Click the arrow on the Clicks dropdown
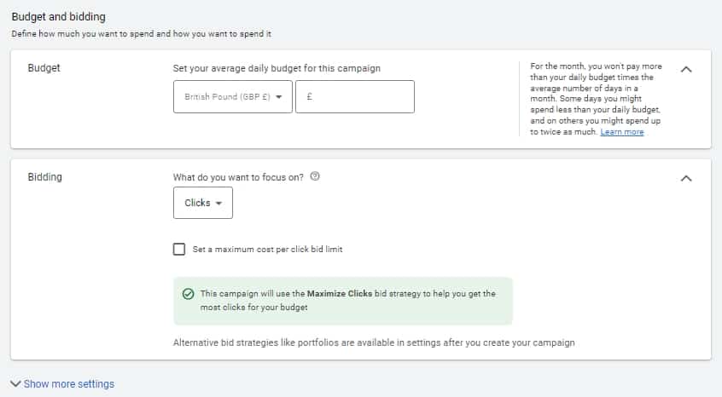This screenshot has width=722, height=397. point(219,204)
